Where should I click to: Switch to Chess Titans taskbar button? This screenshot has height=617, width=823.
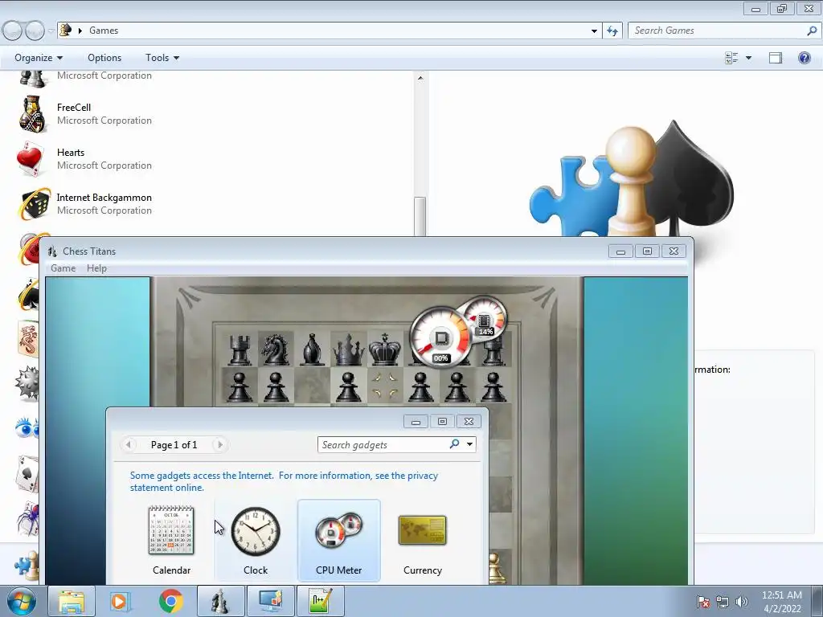click(220, 601)
